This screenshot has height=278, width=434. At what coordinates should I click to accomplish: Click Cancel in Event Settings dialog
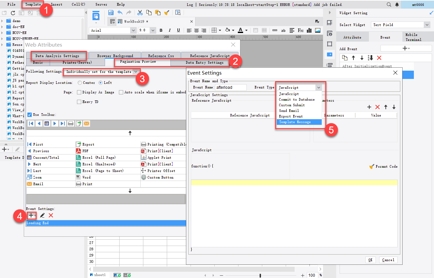[x=388, y=260]
